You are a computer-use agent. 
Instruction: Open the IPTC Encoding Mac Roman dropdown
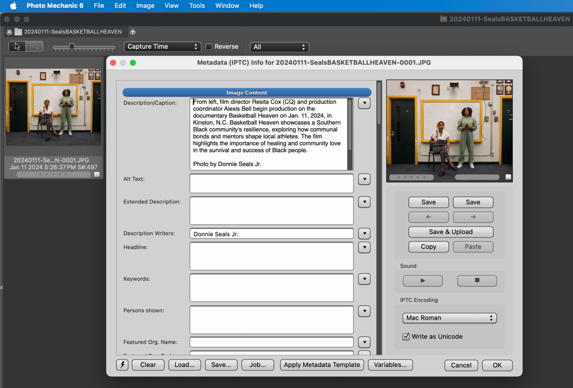pyautogui.click(x=449, y=318)
